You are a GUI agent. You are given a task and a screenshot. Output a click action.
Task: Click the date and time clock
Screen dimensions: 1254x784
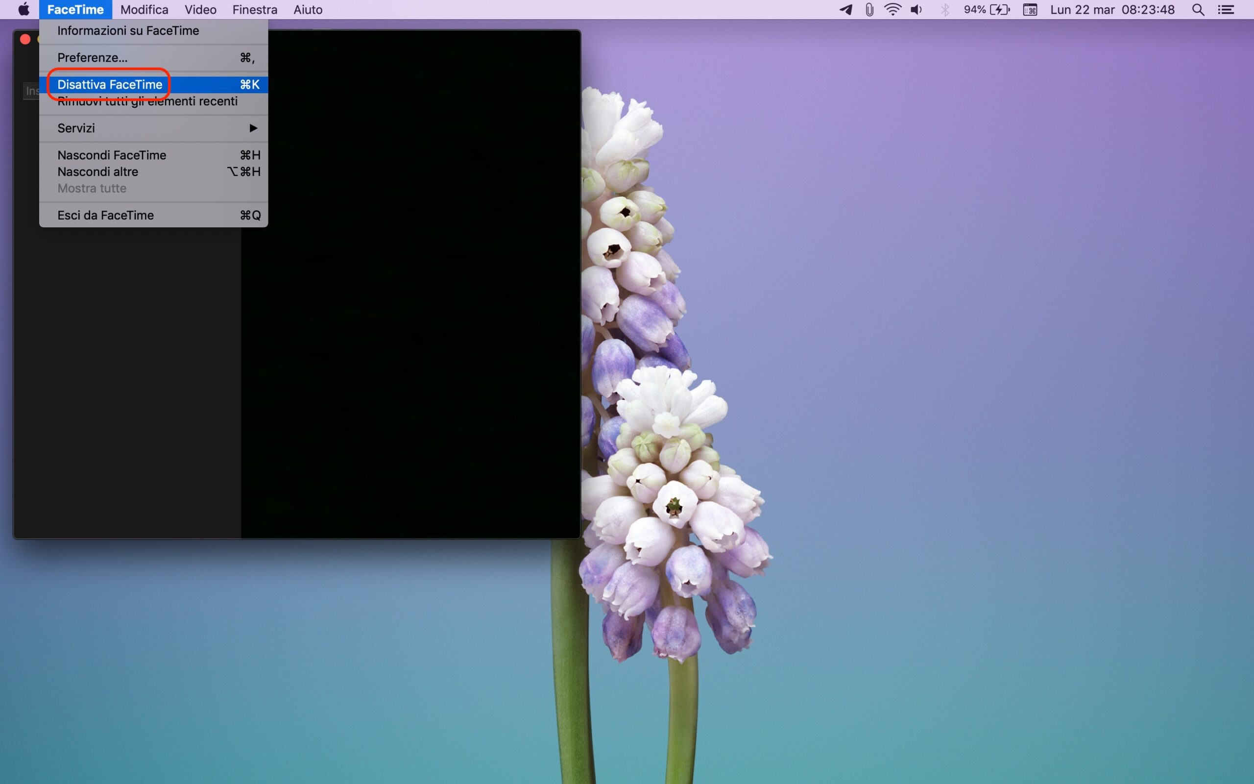point(1112,9)
